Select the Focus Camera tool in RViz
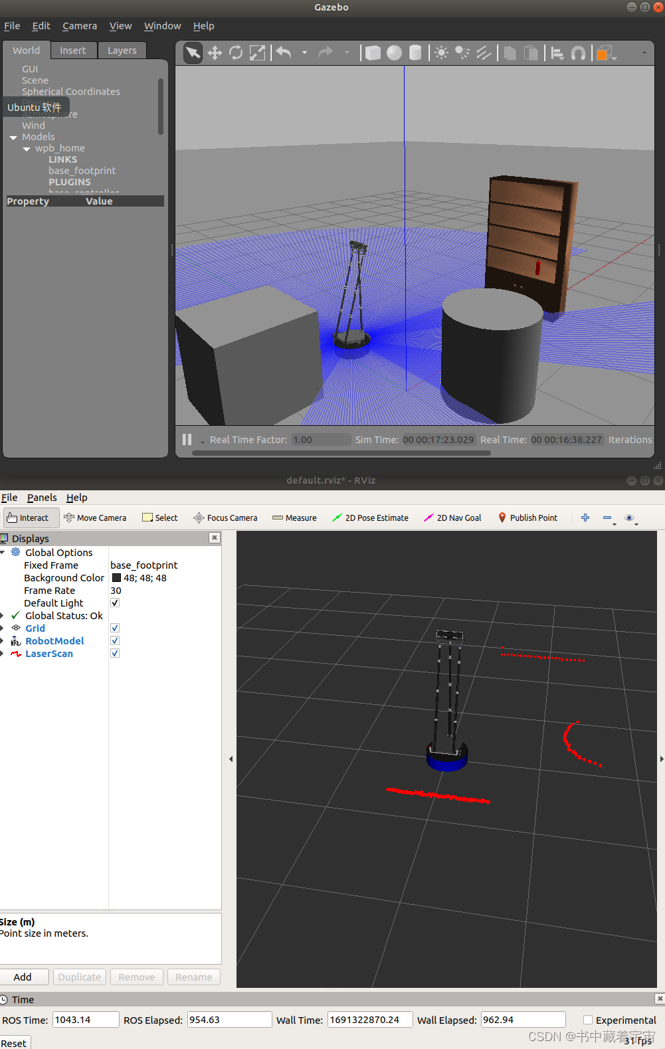 pyautogui.click(x=225, y=518)
